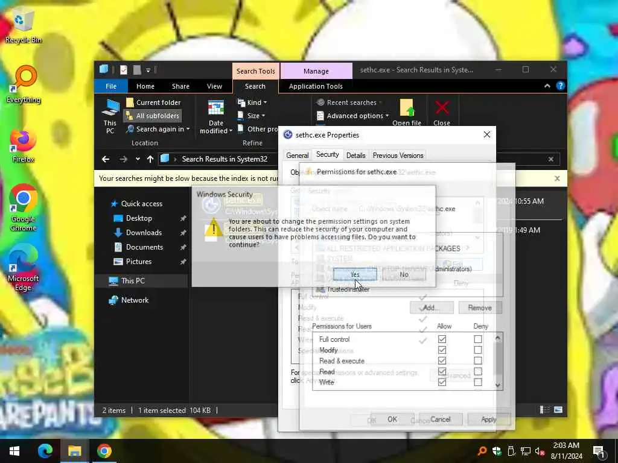Screen dimensions: 618x463
Task: Open Google Chrome desktop shortcut
Action: (x=24, y=208)
